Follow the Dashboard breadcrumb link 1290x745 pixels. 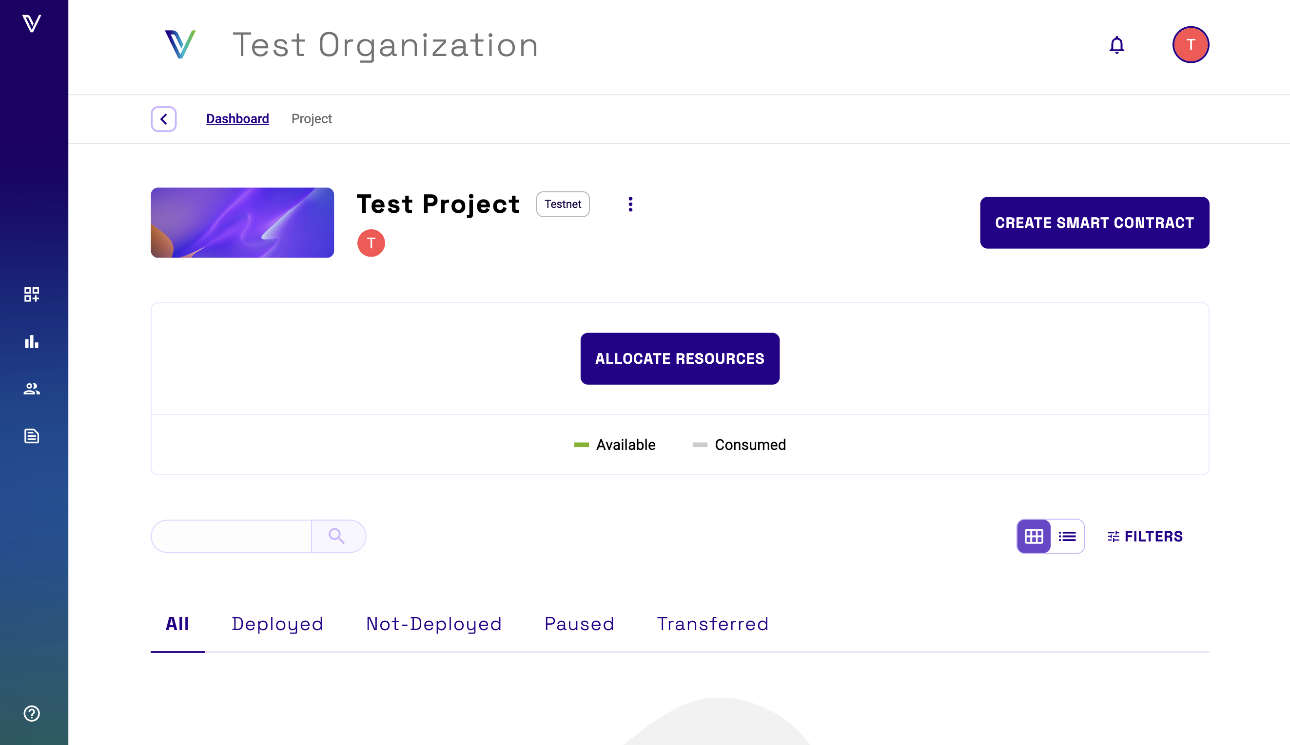[237, 119]
